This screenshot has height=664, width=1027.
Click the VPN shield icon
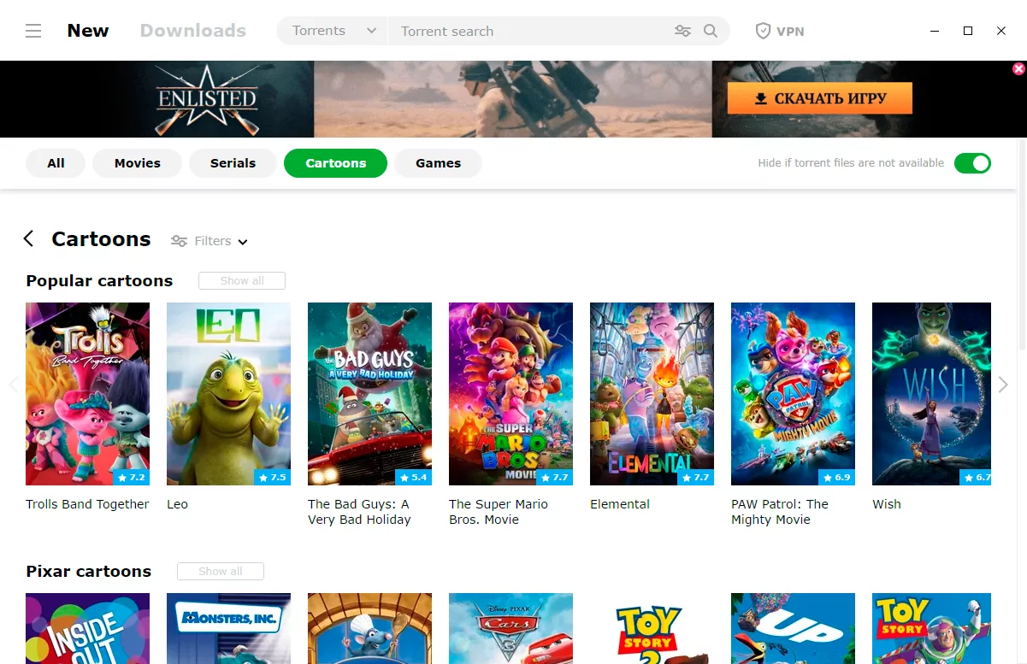tap(763, 31)
